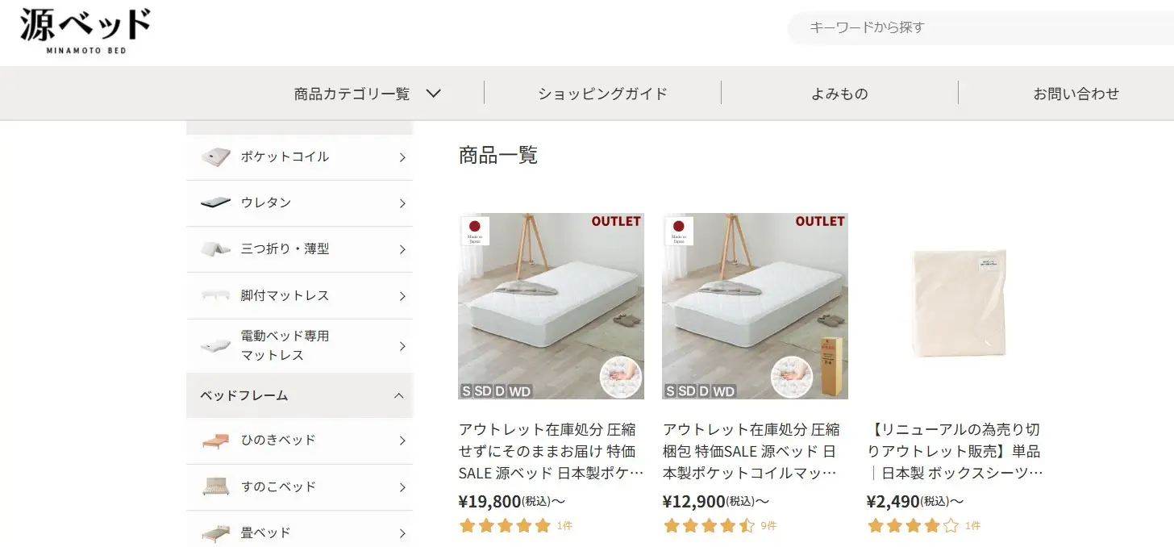
Task: Open the 脚付マットレス icon
Action: [x=216, y=295]
